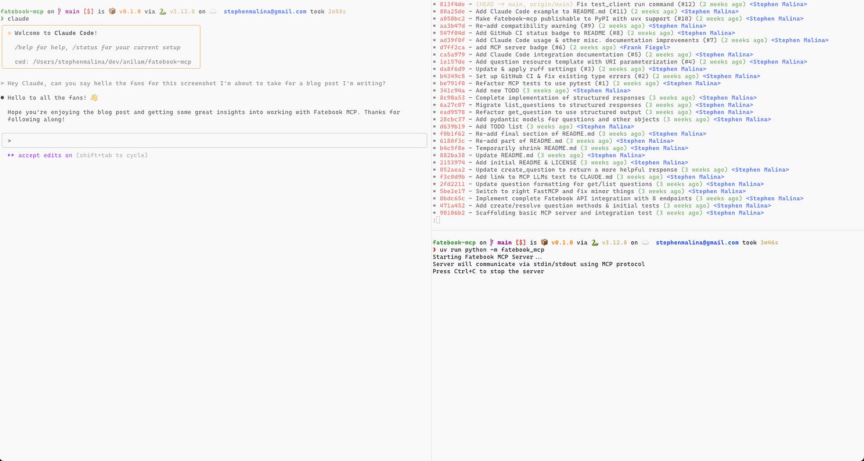
Task: Click 'Re-add compatibility warning (#9)' commit
Action: (535, 26)
